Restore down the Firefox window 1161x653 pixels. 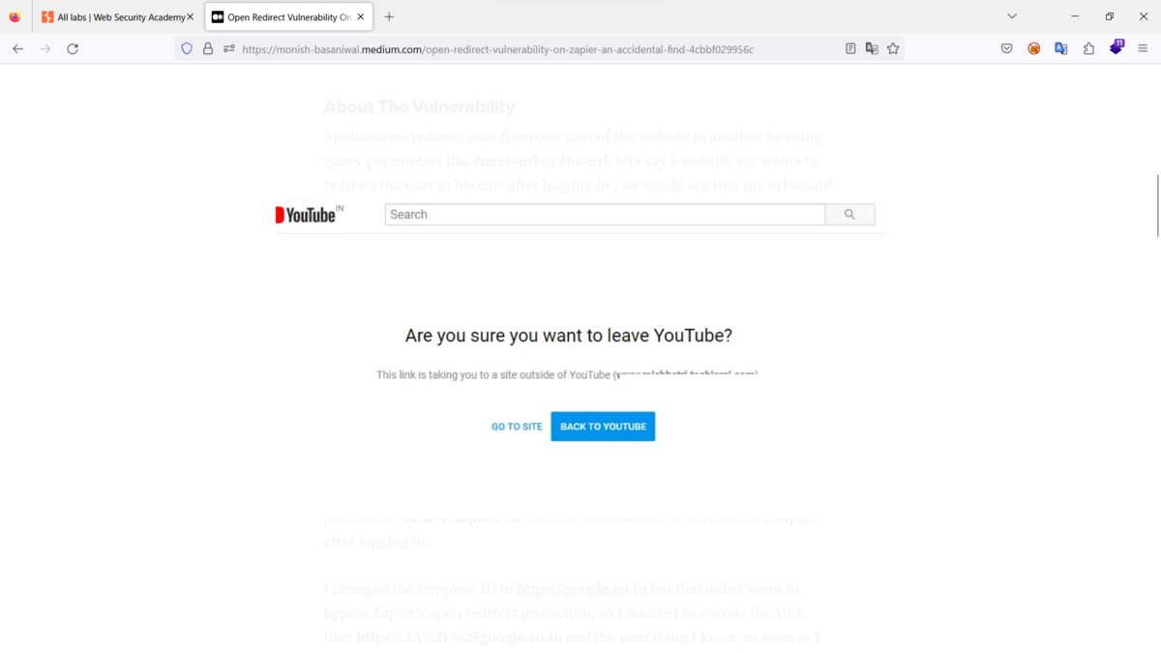[x=1110, y=16]
